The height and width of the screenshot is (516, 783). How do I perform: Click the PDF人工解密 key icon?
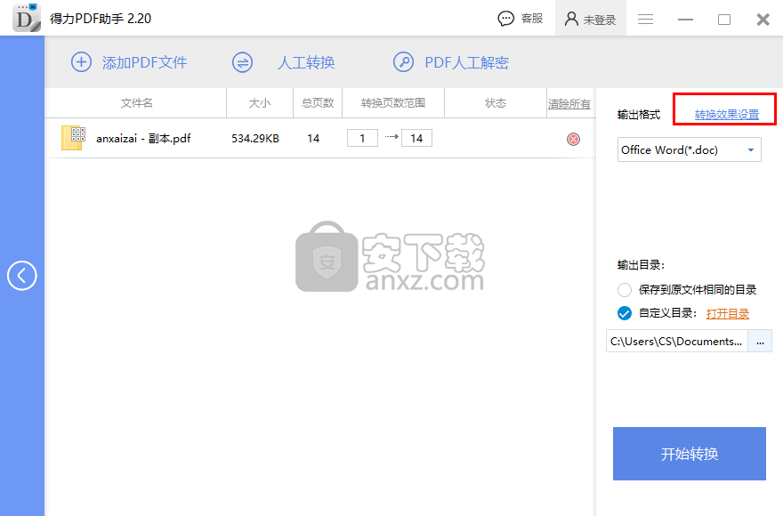tap(403, 62)
